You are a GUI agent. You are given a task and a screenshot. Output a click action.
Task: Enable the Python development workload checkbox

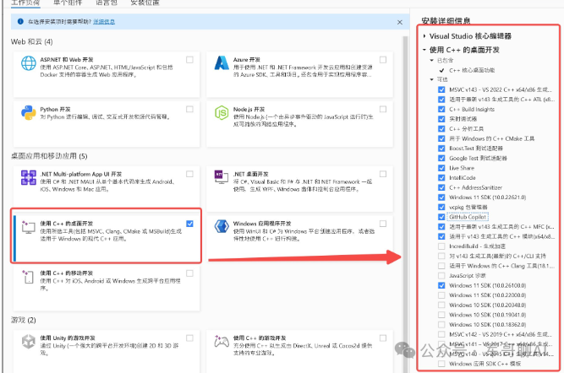(x=189, y=109)
